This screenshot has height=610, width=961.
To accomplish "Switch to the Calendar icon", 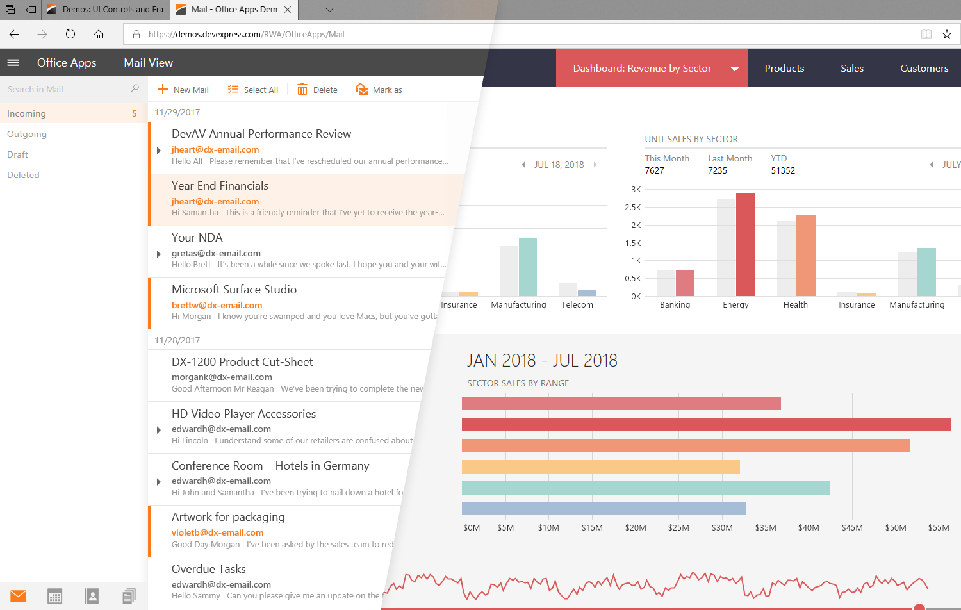I will coord(54,596).
